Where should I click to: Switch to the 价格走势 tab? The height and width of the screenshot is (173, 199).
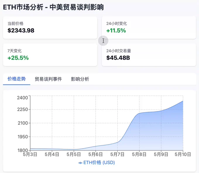coord(16,79)
